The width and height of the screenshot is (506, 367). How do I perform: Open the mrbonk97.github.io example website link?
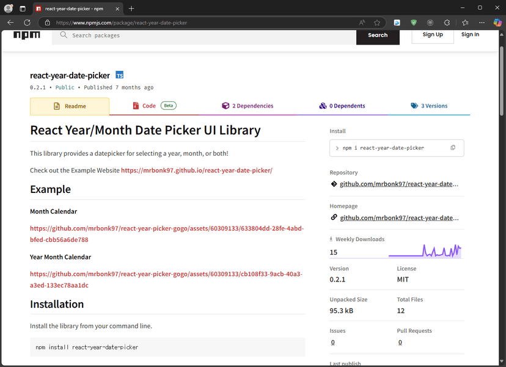click(x=197, y=170)
